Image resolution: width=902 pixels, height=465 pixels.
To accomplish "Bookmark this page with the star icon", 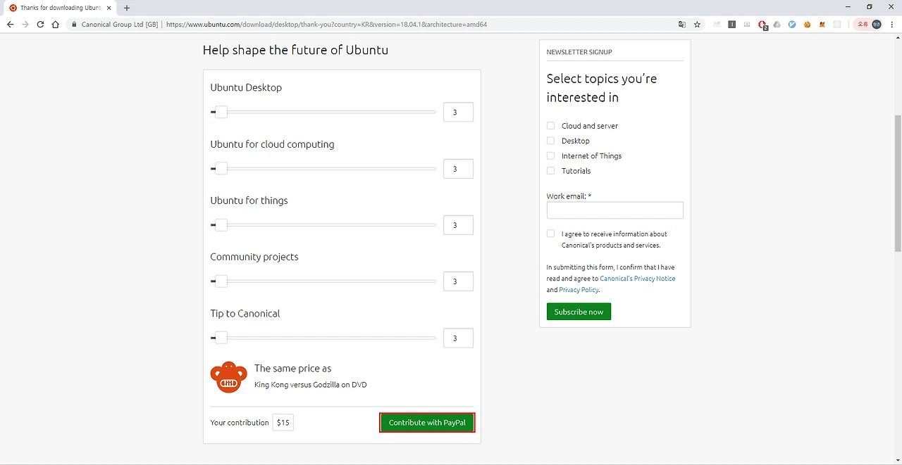I will [x=697, y=24].
